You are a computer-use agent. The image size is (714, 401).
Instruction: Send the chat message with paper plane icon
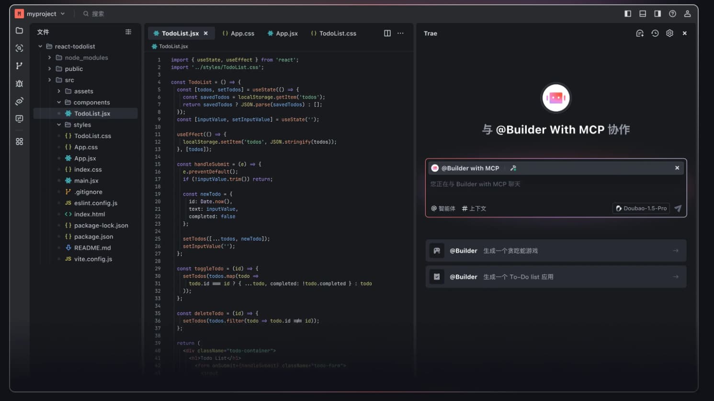pyautogui.click(x=678, y=208)
